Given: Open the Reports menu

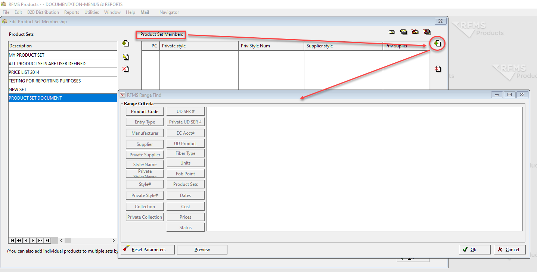Looking at the screenshot, I should pos(72,12).
